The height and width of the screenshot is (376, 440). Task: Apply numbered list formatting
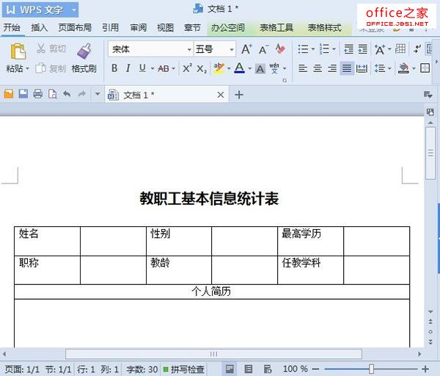[x=324, y=49]
